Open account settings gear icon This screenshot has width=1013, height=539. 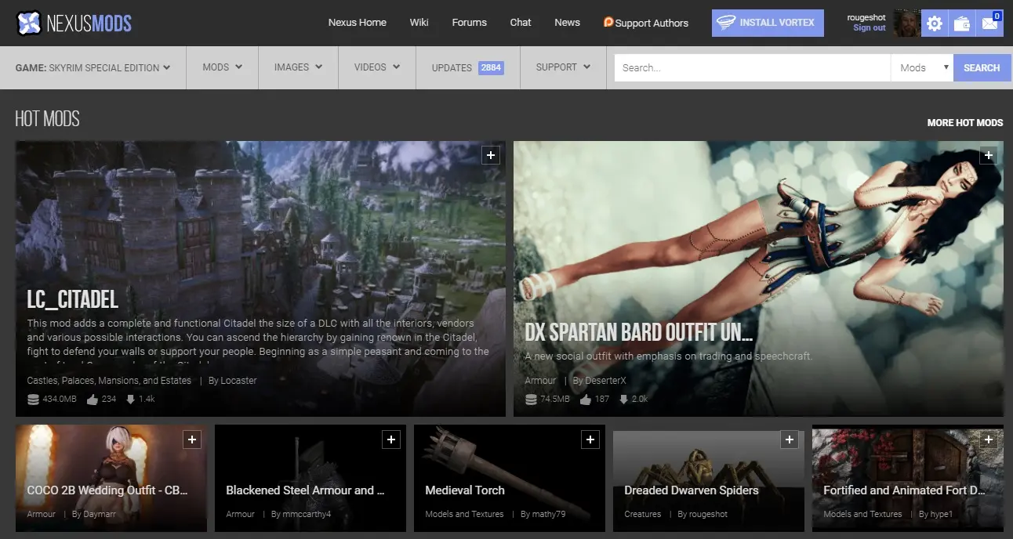click(934, 24)
